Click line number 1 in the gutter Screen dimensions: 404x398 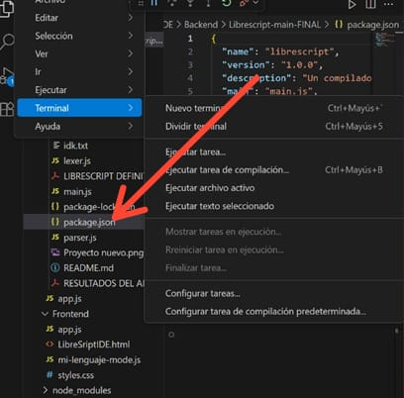click(x=190, y=39)
